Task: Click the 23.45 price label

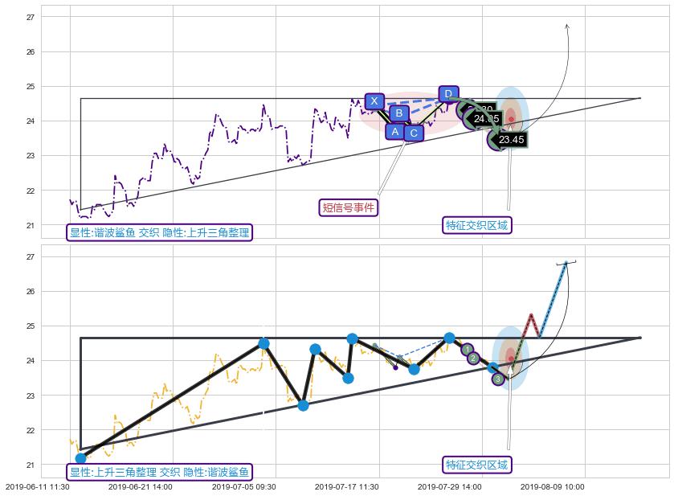Action: click(511, 140)
